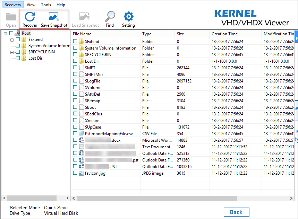Open the Recovery menu
This screenshot has height=219, width=298.
(13, 5)
